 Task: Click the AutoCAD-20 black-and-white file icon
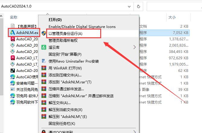click(x=12, y=70)
